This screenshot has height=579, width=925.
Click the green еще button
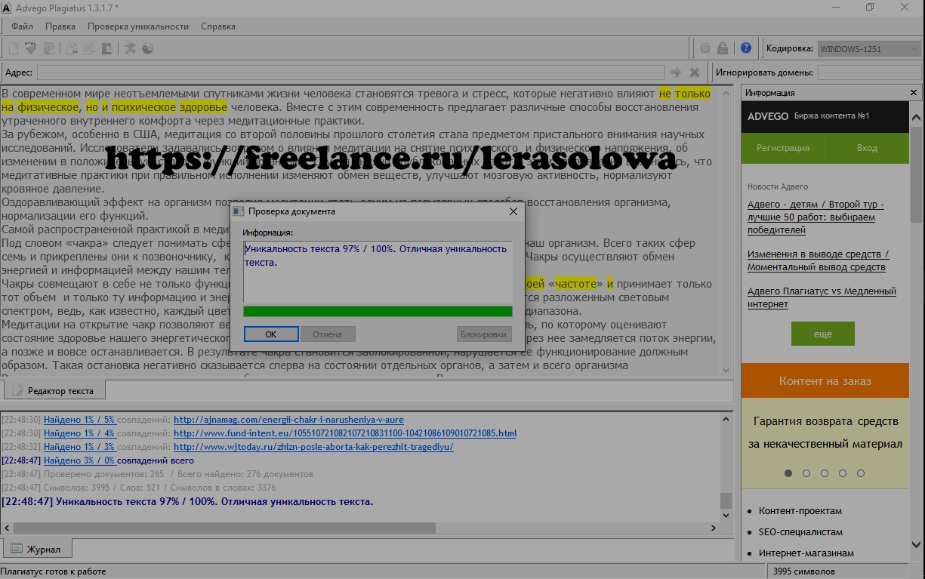click(823, 334)
